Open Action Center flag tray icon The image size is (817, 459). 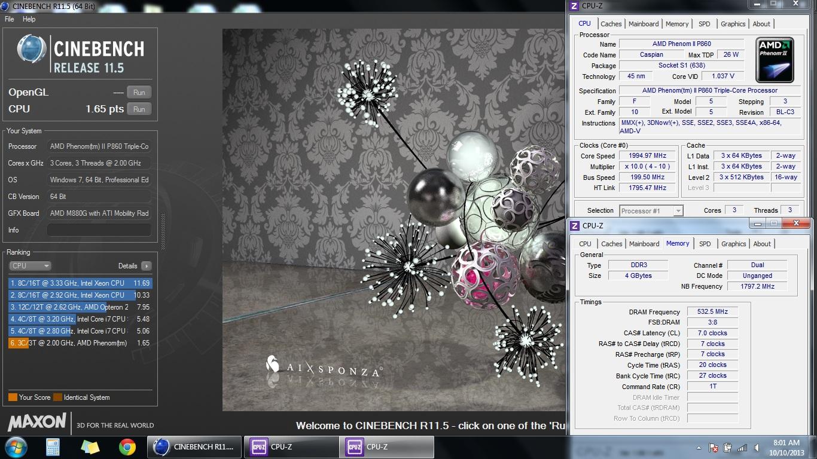(x=714, y=448)
